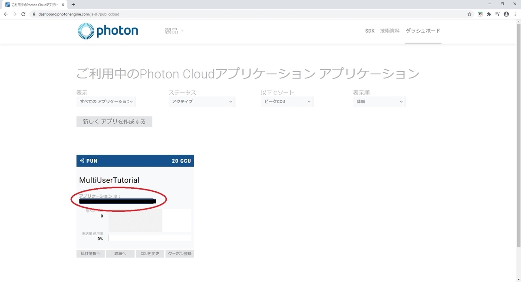Click the square extension icon in the toolbar
The height and width of the screenshot is (282, 521).
[x=479, y=14]
